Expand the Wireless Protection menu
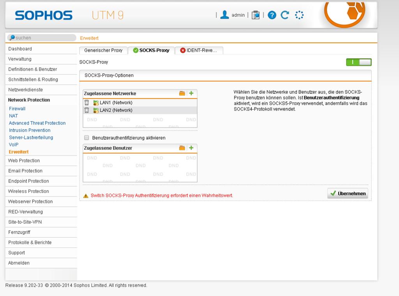The image size is (399, 296). 41,191
